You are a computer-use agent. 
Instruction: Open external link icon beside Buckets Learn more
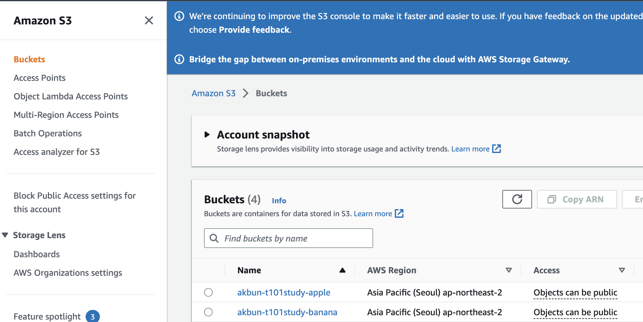[x=399, y=214]
